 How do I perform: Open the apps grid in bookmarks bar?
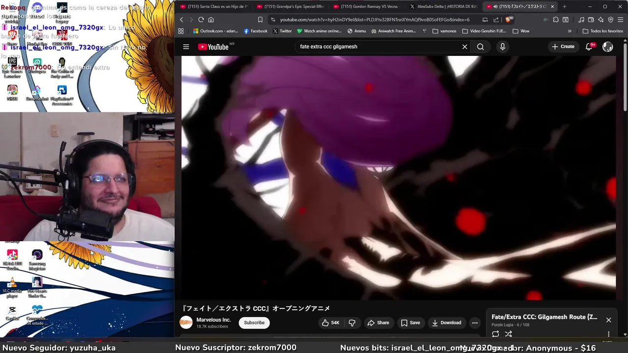181,31
